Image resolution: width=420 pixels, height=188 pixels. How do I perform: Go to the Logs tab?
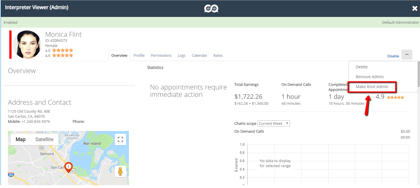point(182,56)
